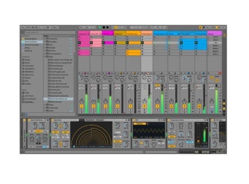This screenshot has width=249, height=184.
Task: Click the clip stop button in track 3's first slot
Action: click(x=103, y=37)
